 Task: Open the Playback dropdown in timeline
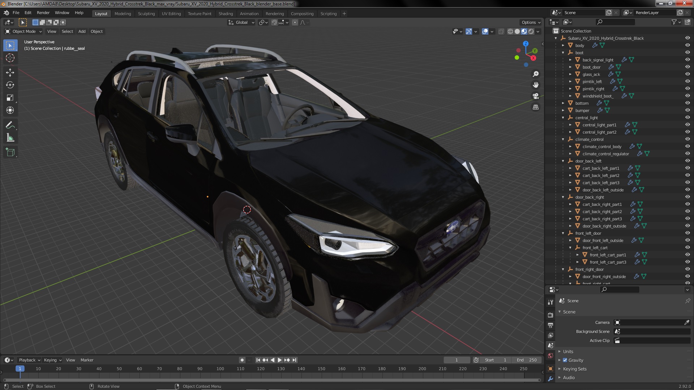[x=29, y=360]
